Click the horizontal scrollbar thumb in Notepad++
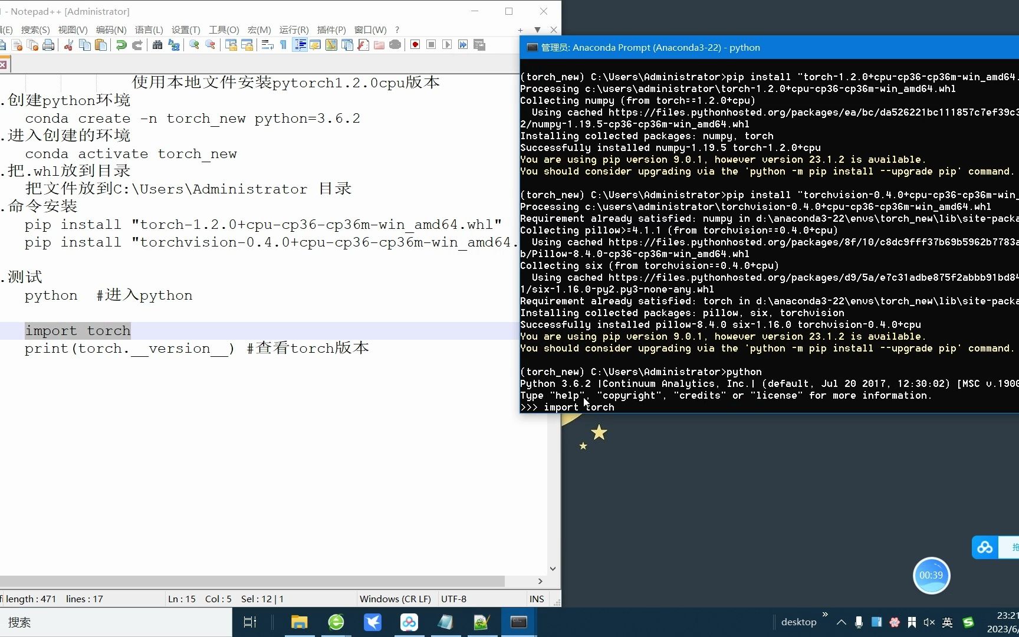Viewport: 1019px width, 637px height. click(252, 581)
